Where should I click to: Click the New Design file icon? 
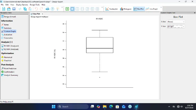click(4, 9)
